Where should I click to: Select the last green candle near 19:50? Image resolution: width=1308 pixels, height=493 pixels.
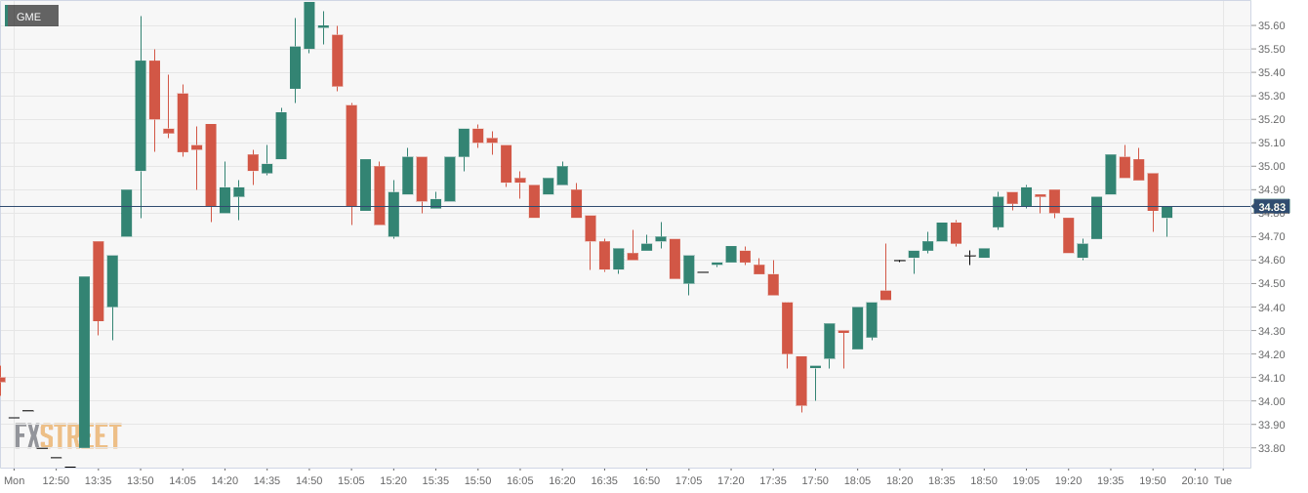pyautogui.click(x=1166, y=212)
